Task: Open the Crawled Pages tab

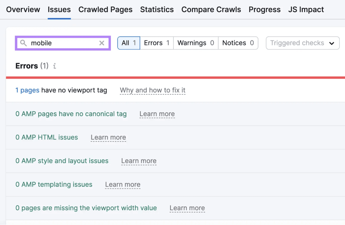Action: coord(105,10)
